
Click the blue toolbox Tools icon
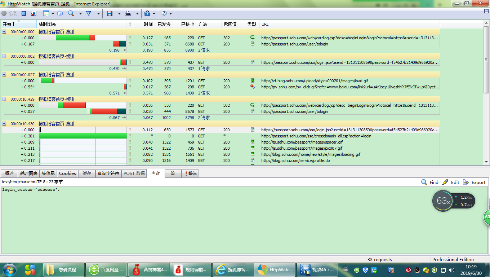[x=147, y=14]
